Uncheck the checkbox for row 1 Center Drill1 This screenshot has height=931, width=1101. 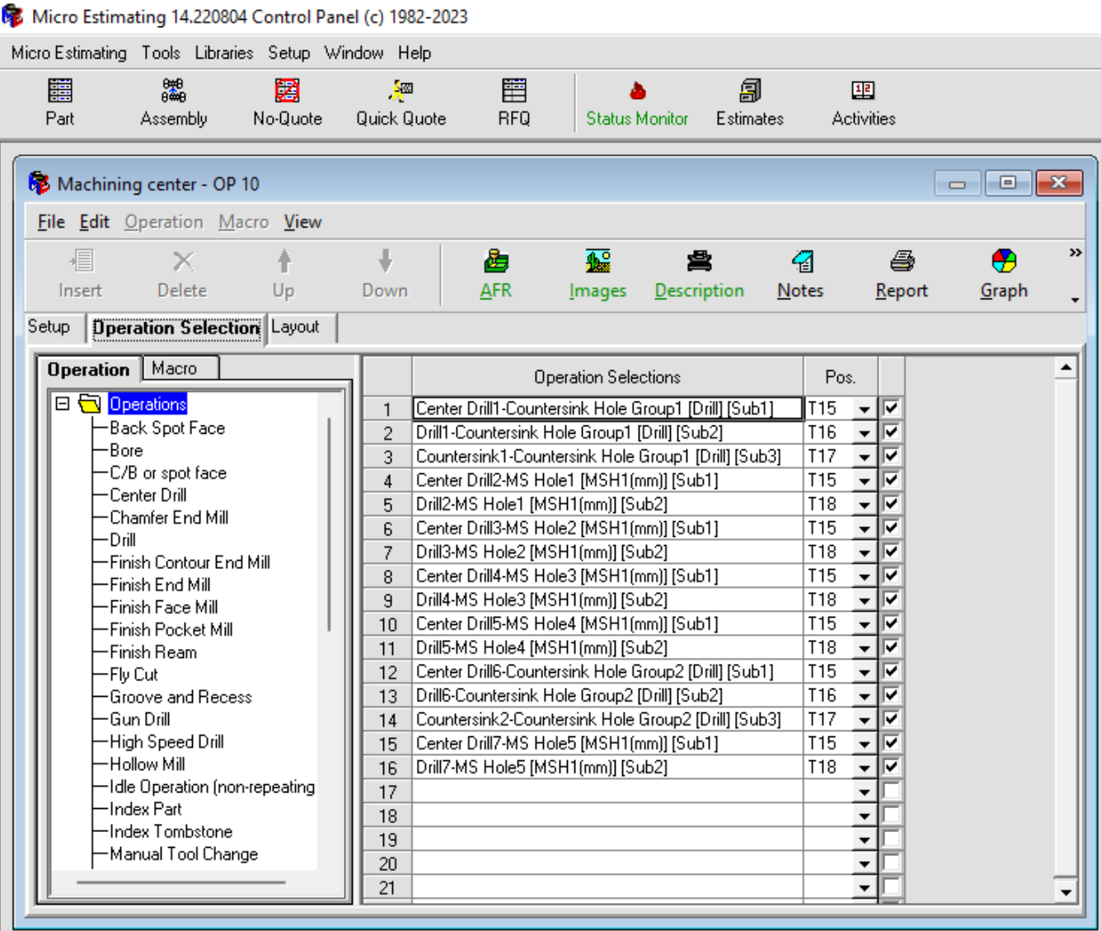pyautogui.click(x=891, y=407)
